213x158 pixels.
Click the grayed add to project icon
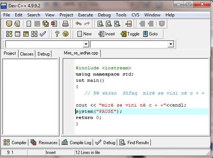click(142, 24)
